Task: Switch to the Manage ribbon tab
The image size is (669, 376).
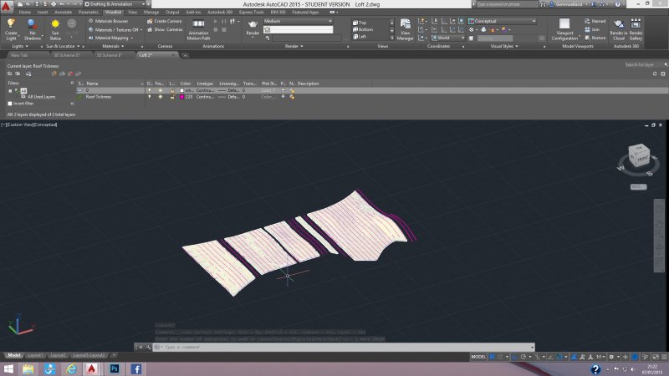Action: pyautogui.click(x=151, y=13)
